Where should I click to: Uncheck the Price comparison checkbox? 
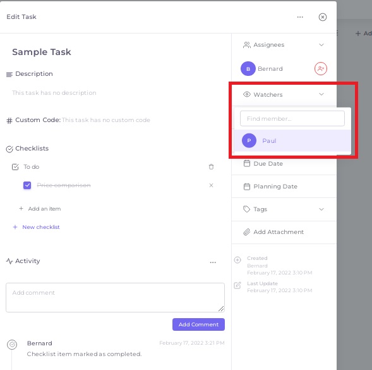pos(27,185)
